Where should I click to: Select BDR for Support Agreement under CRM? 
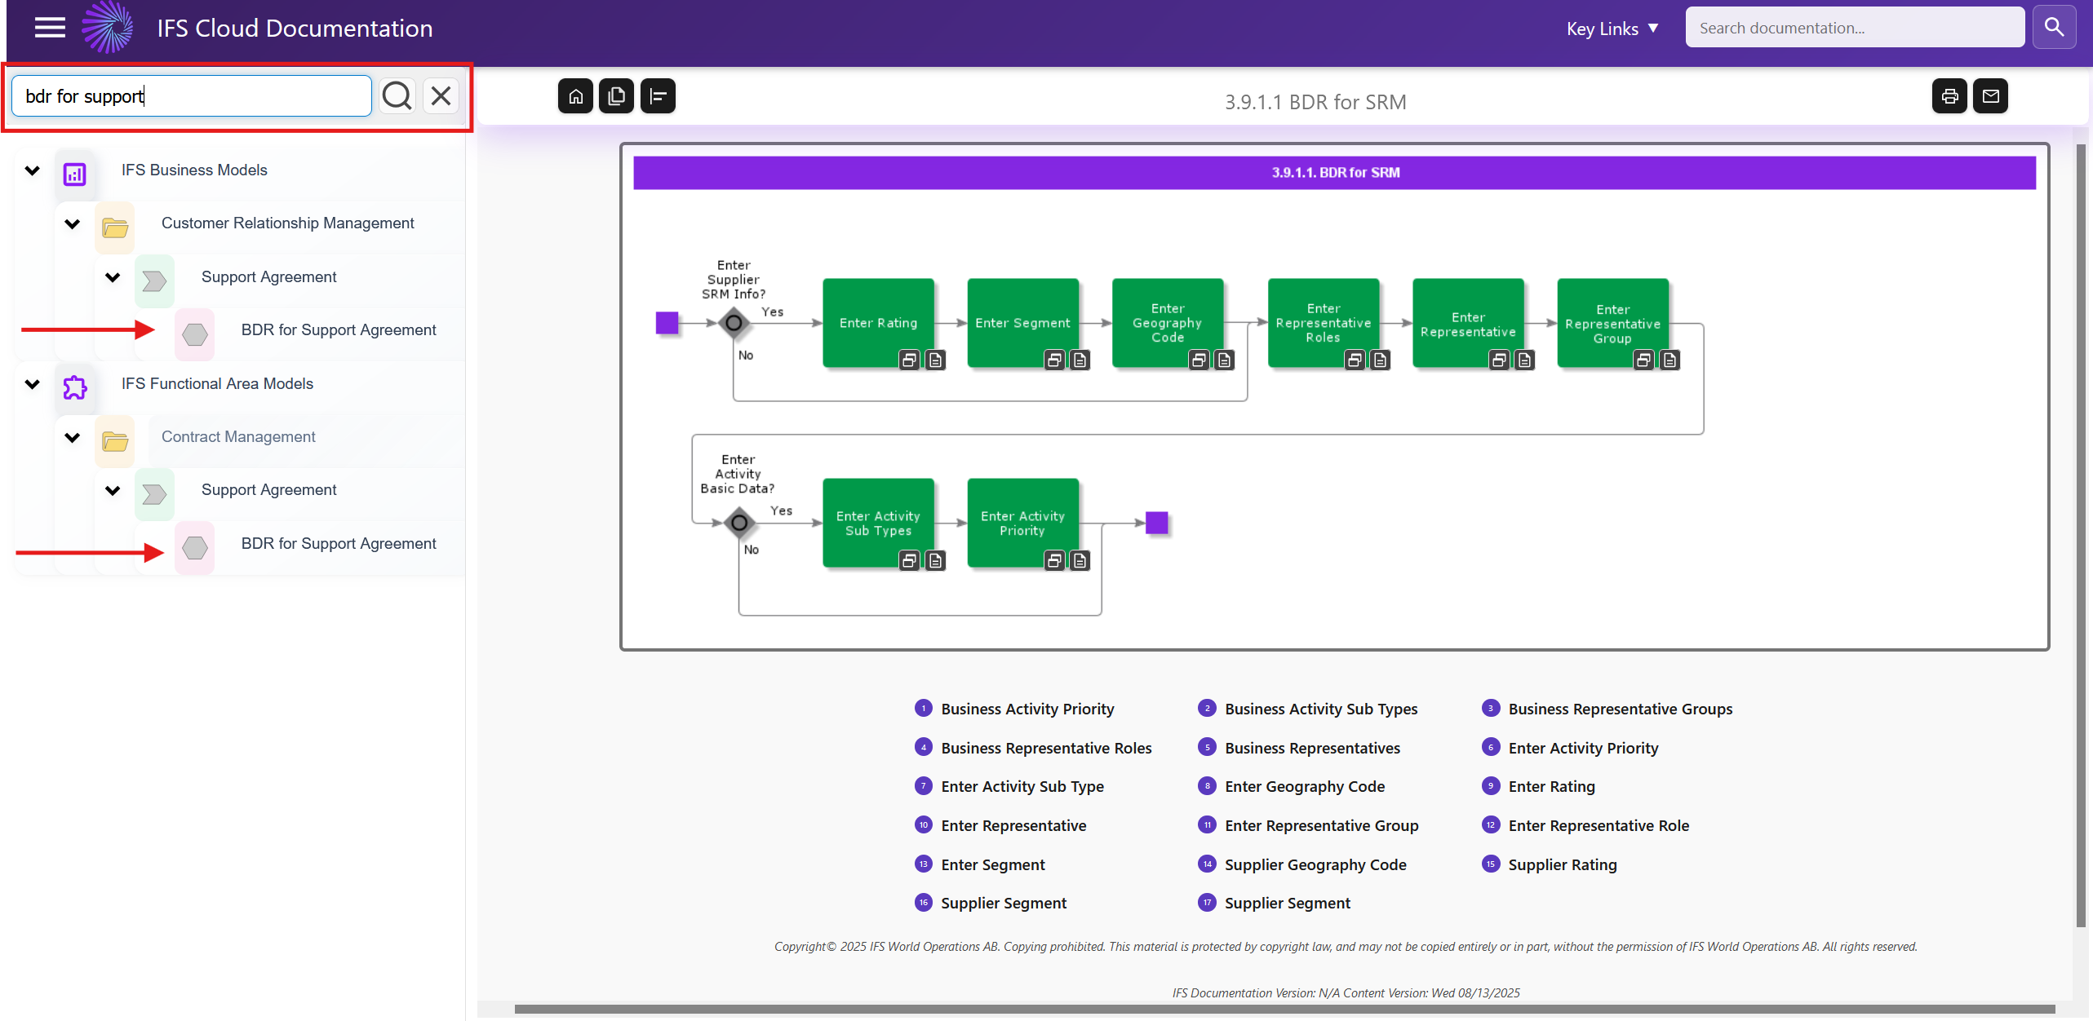click(338, 330)
